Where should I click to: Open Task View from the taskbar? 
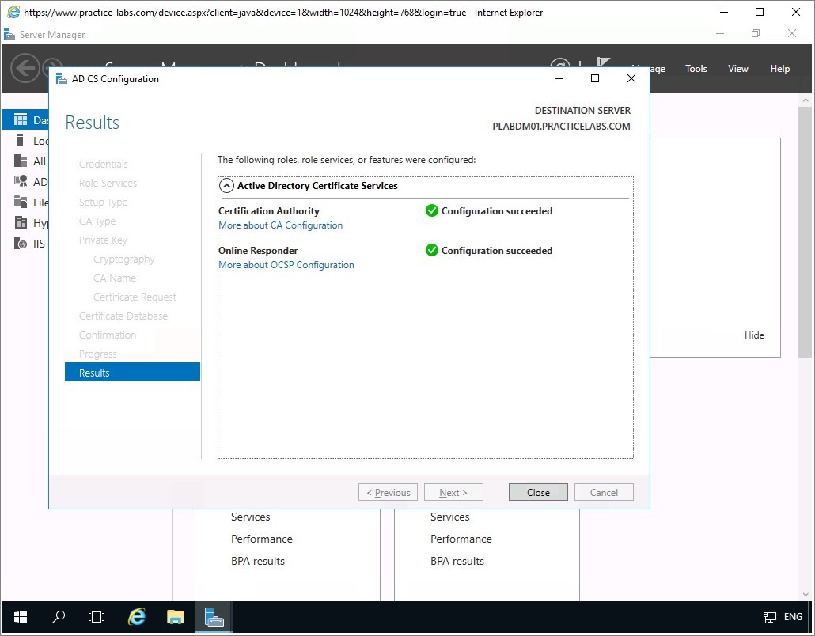[97, 617]
